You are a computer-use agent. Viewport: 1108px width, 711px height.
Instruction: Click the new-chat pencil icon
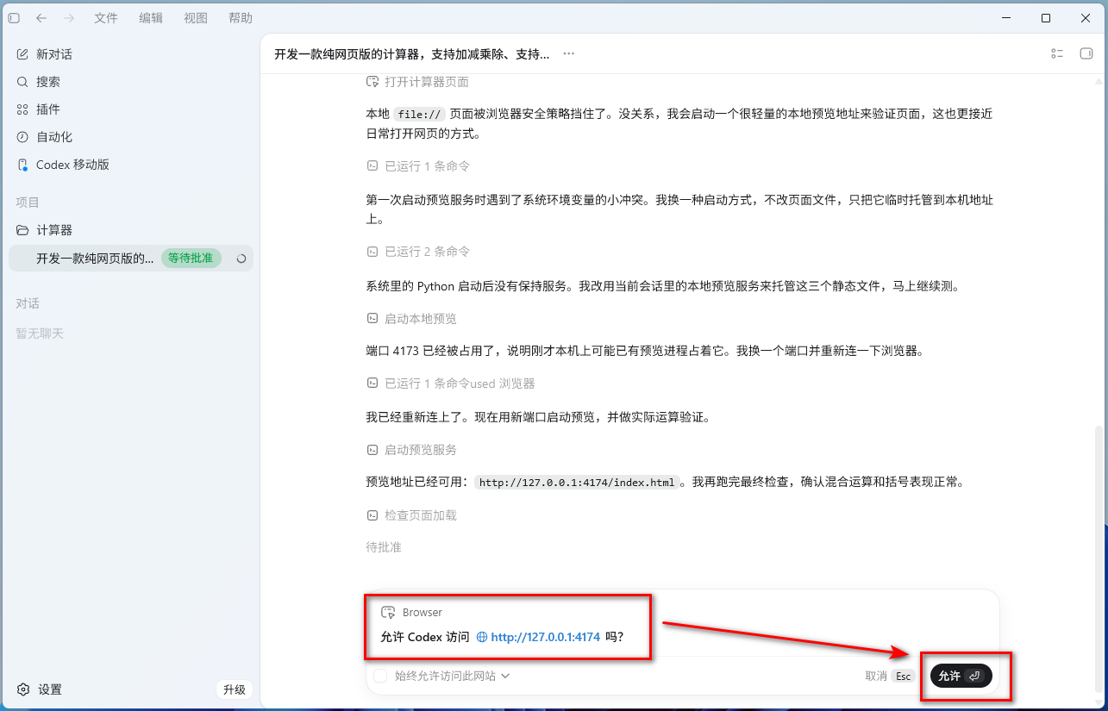tap(22, 54)
